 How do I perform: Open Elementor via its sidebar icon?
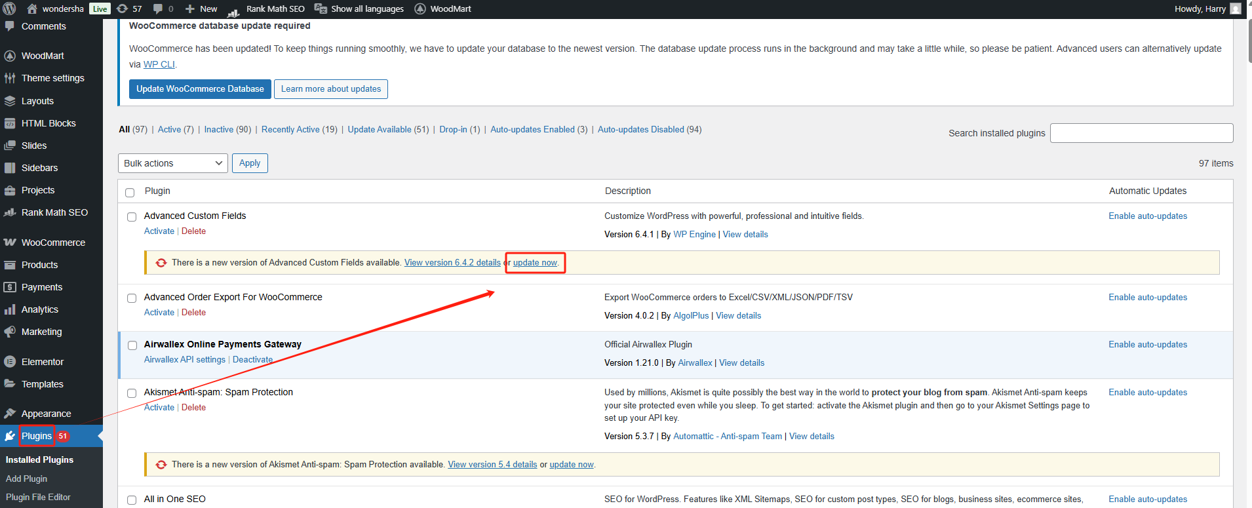click(10, 362)
